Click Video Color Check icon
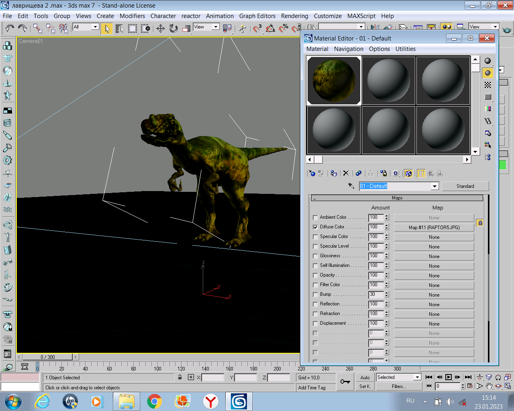The image size is (514, 411). 487,109
